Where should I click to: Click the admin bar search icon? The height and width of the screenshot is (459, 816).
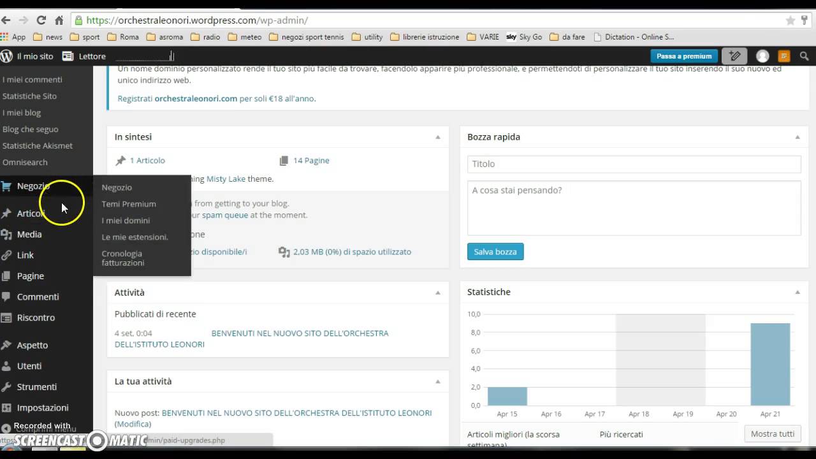(805, 56)
